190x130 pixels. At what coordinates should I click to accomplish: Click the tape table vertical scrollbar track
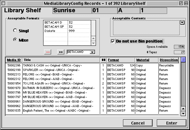(x=183, y=84)
